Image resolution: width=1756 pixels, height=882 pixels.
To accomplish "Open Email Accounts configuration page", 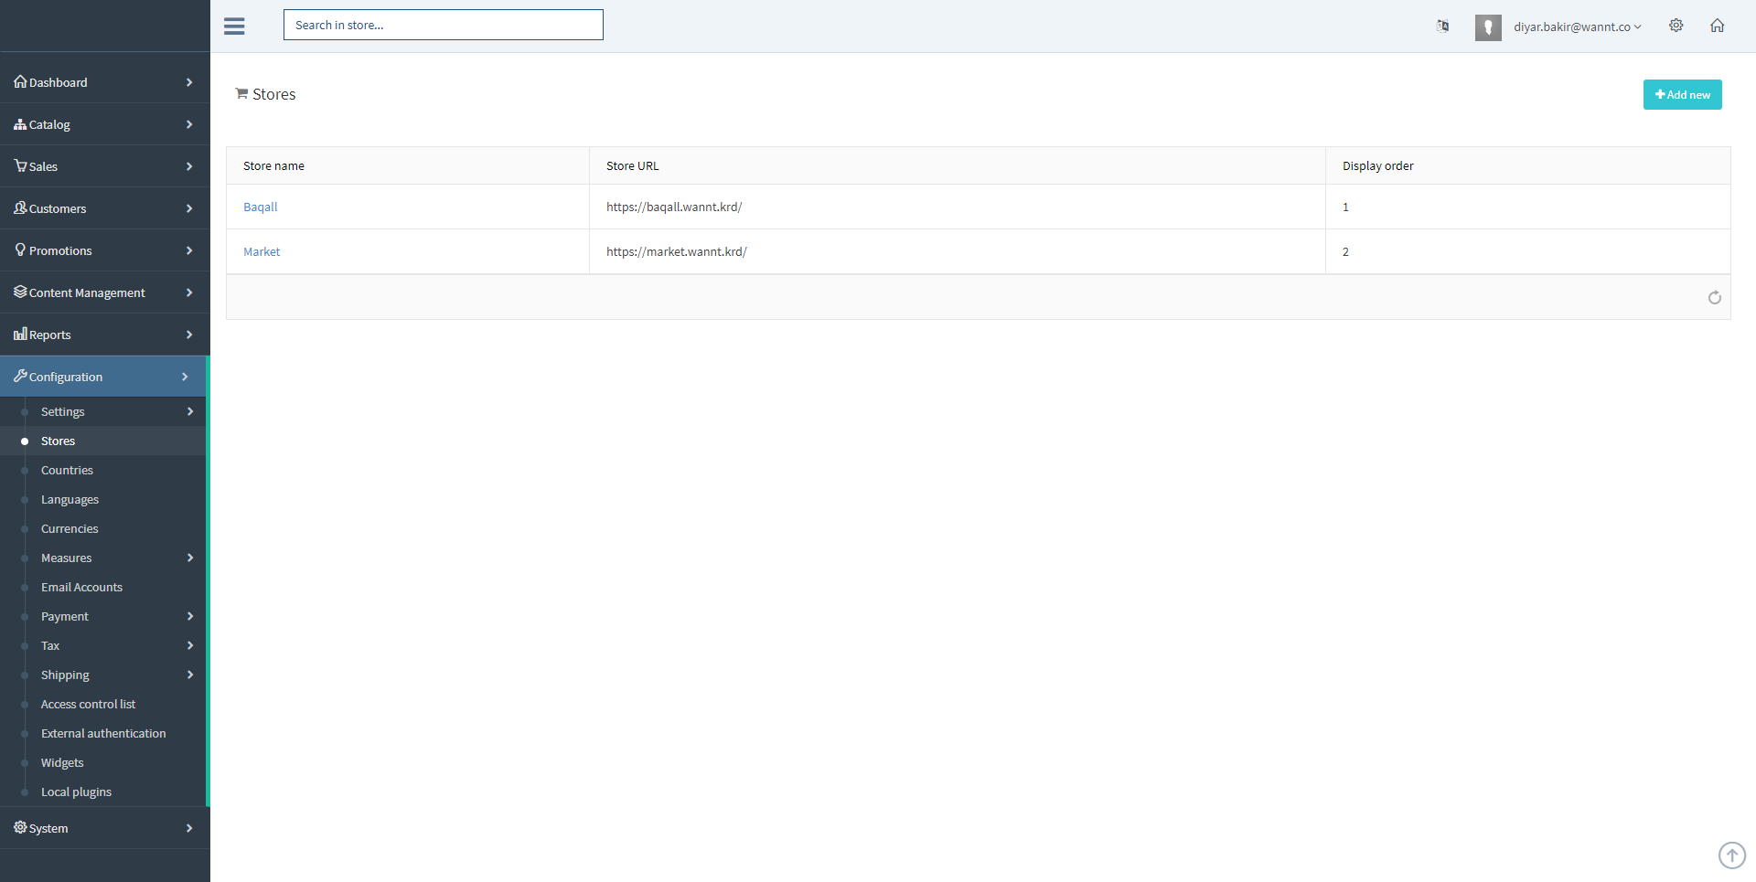I will coord(81,587).
